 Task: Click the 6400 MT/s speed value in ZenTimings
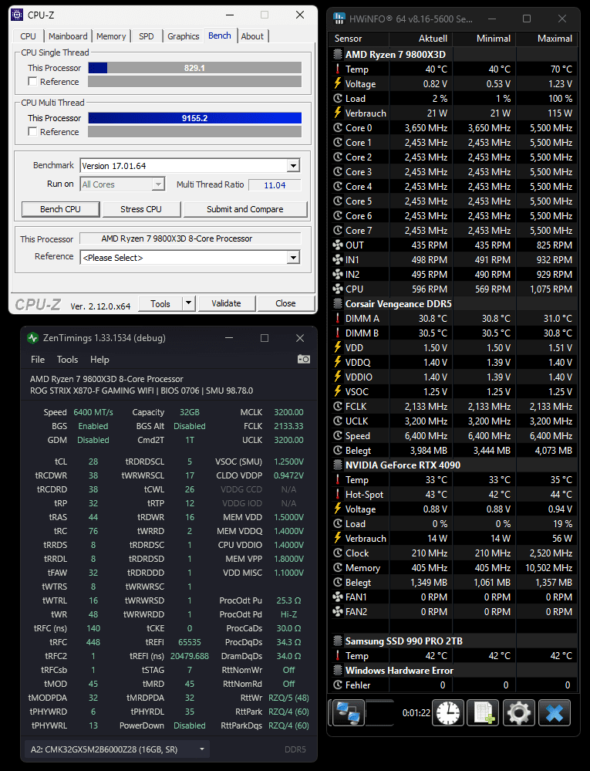tap(93, 412)
